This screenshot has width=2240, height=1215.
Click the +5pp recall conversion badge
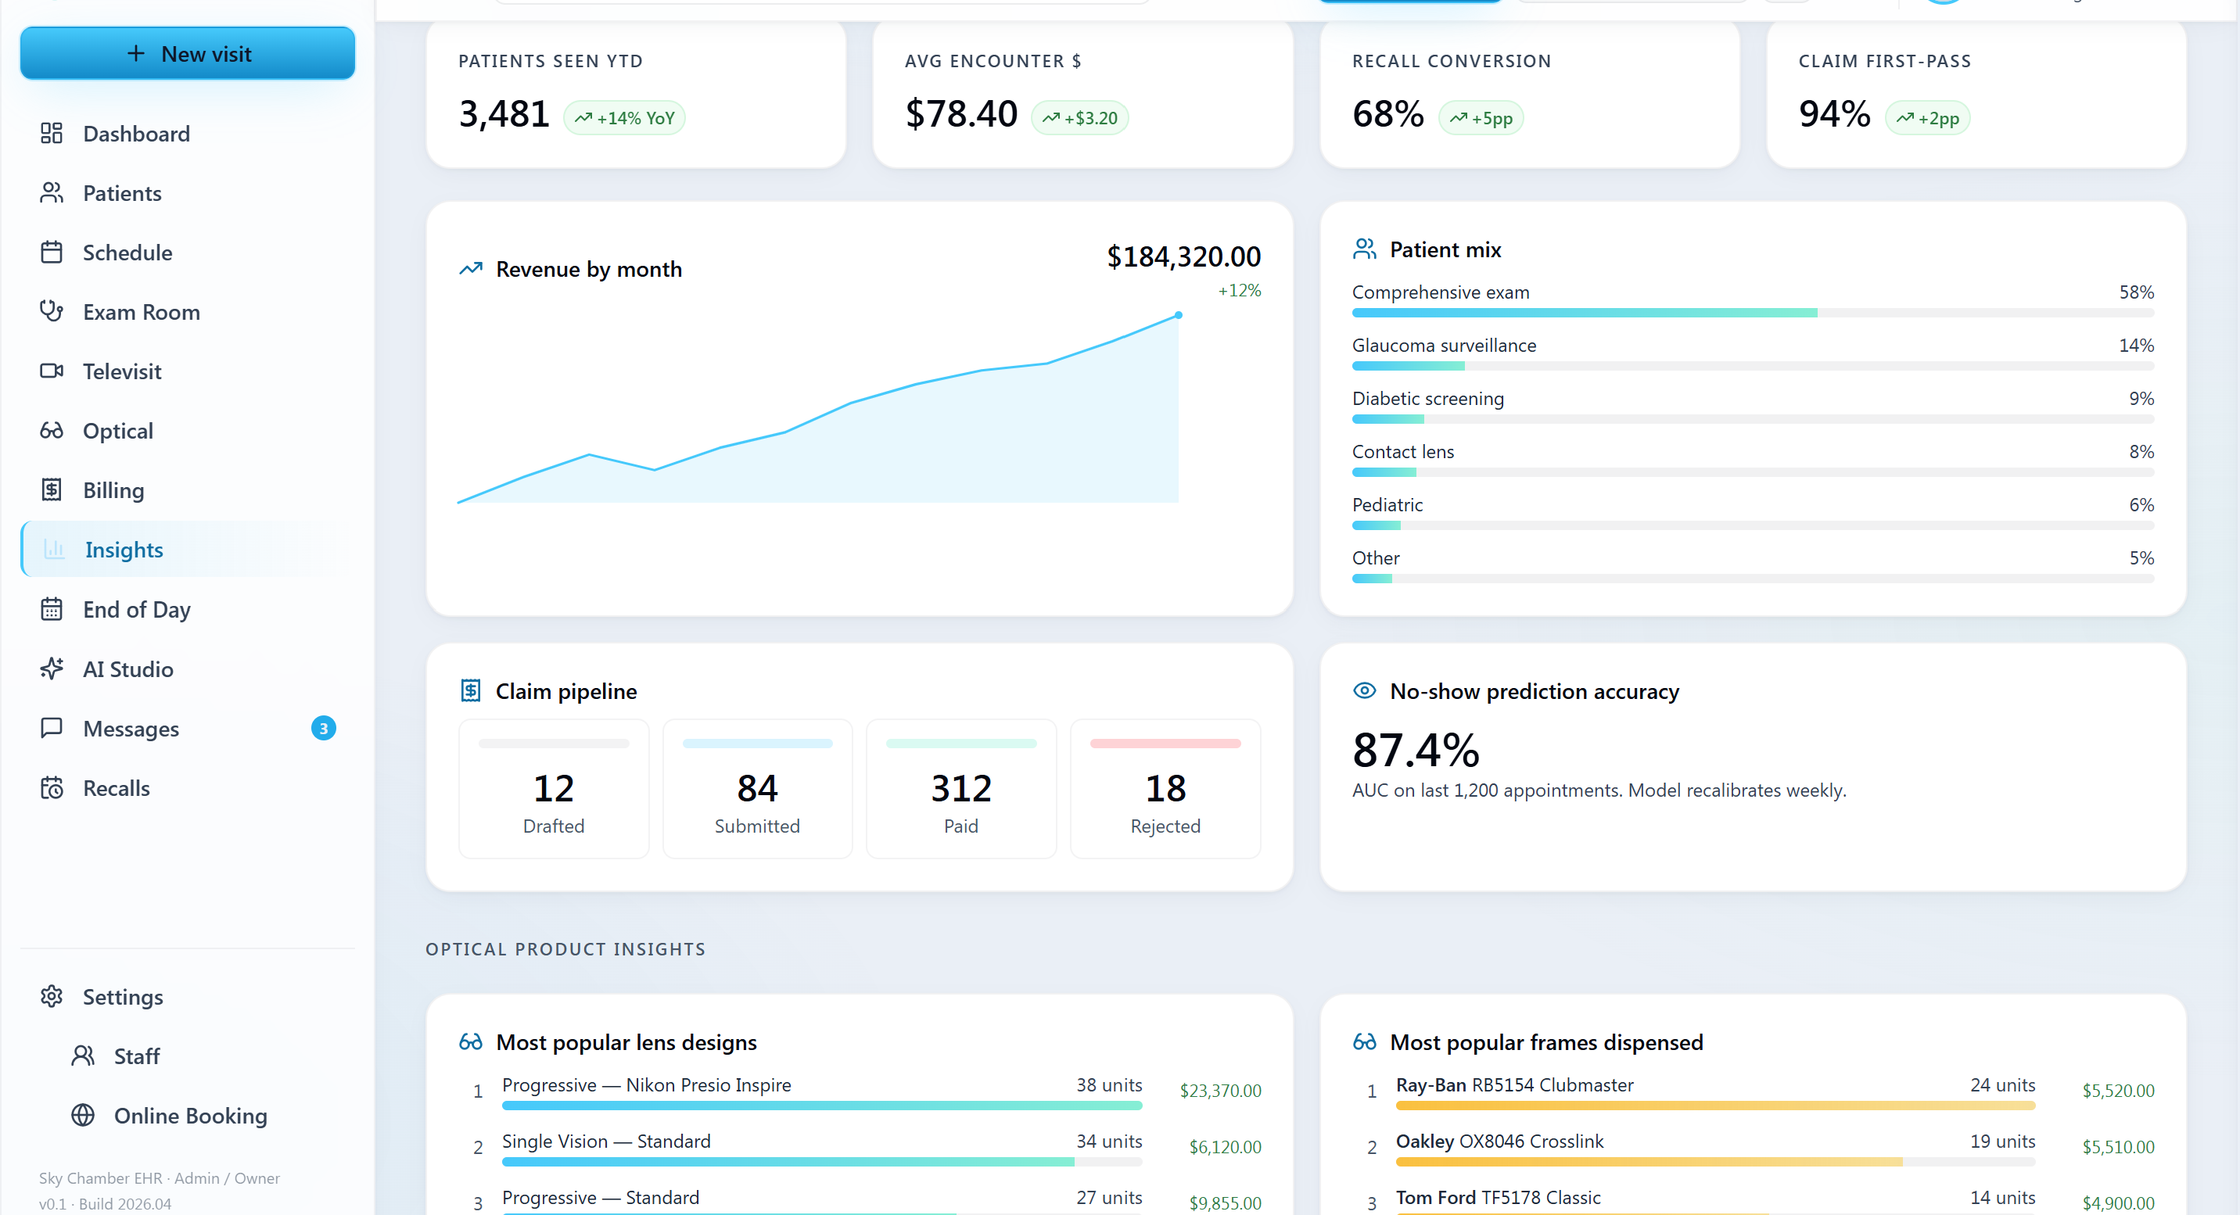pos(1481,118)
